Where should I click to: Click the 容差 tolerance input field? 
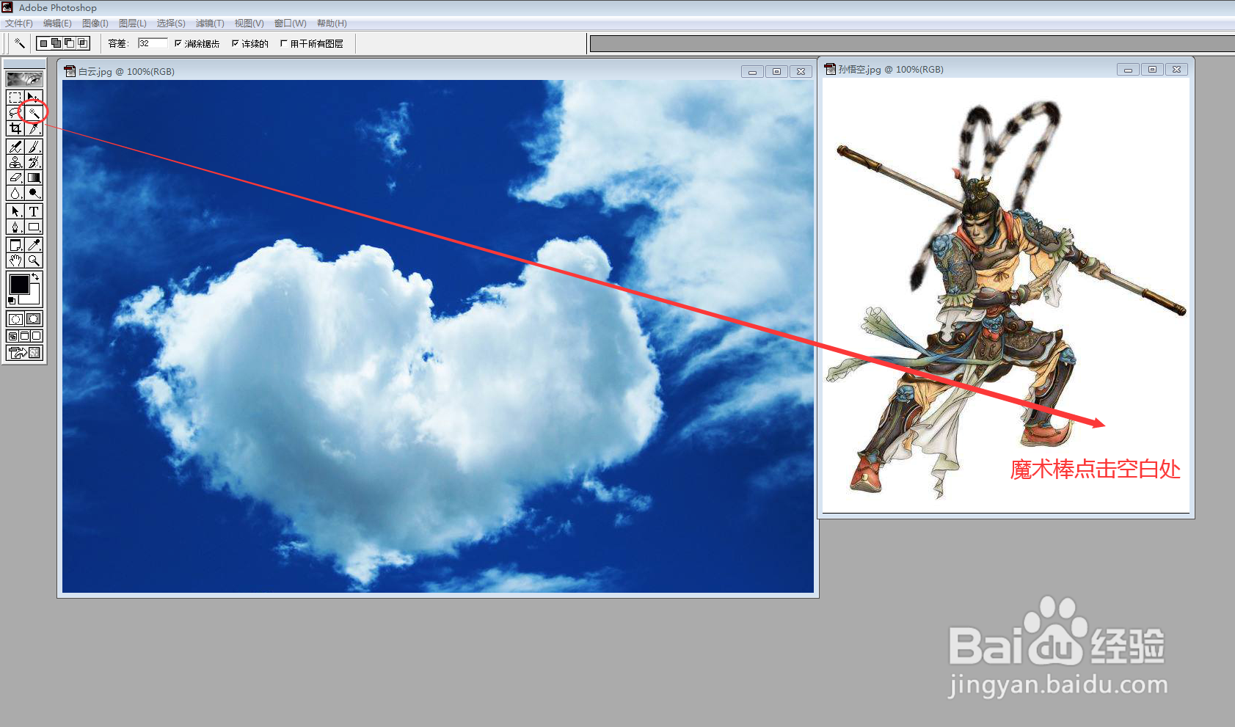153,43
